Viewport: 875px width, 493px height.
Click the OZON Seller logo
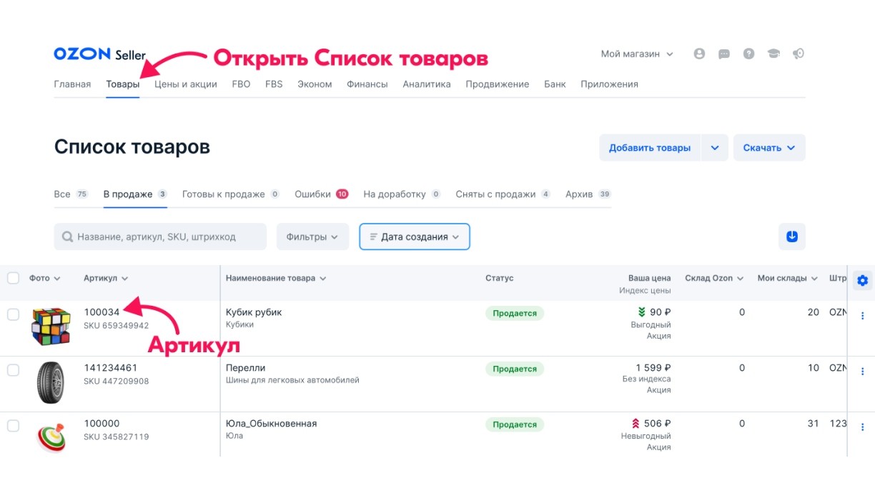point(99,54)
